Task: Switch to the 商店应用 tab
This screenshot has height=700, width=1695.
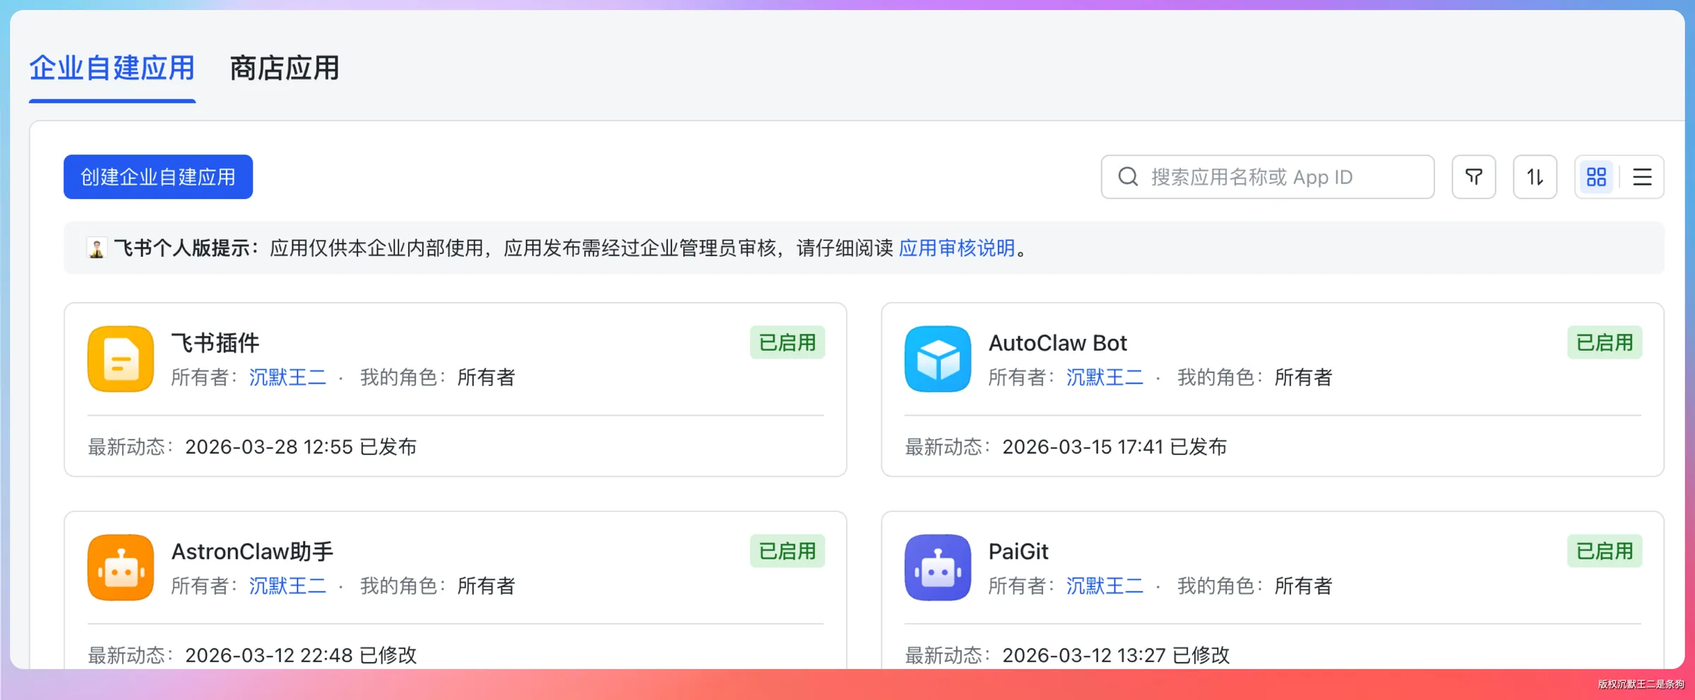Action: tap(284, 68)
